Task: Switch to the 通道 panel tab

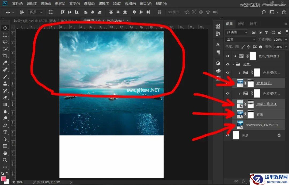Action: coord(241,24)
